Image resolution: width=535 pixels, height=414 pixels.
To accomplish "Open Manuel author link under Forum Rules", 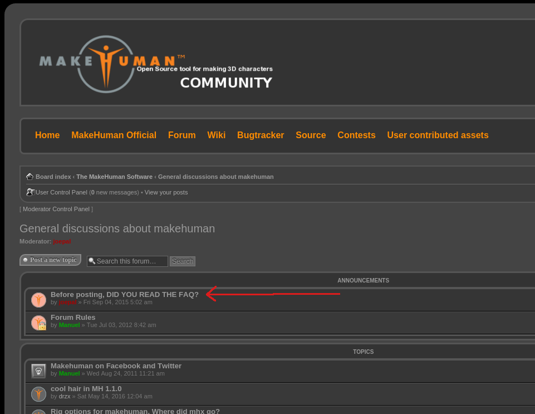I will (x=69, y=325).
